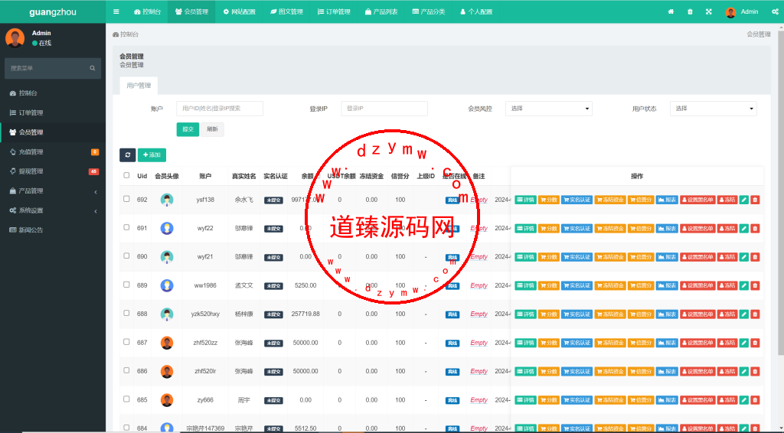The height and width of the screenshot is (433, 784).
Task: Delete user wyf22 with red trash icon
Action: (x=755, y=228)
